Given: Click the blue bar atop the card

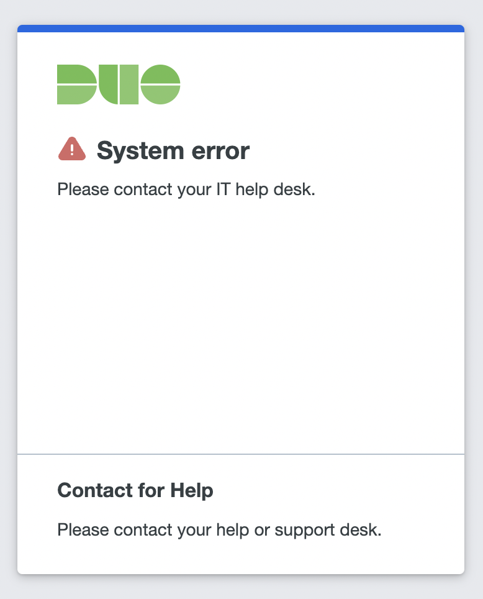Looking at the screenshot, I should [241, 29].
